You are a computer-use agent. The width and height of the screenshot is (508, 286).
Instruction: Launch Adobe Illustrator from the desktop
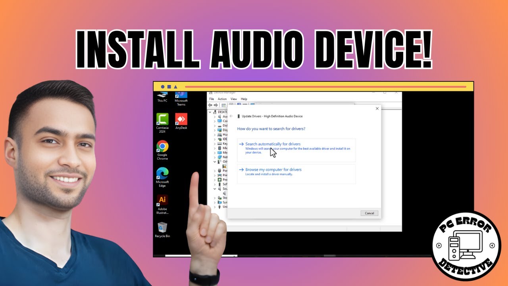[x=162, y=204]
